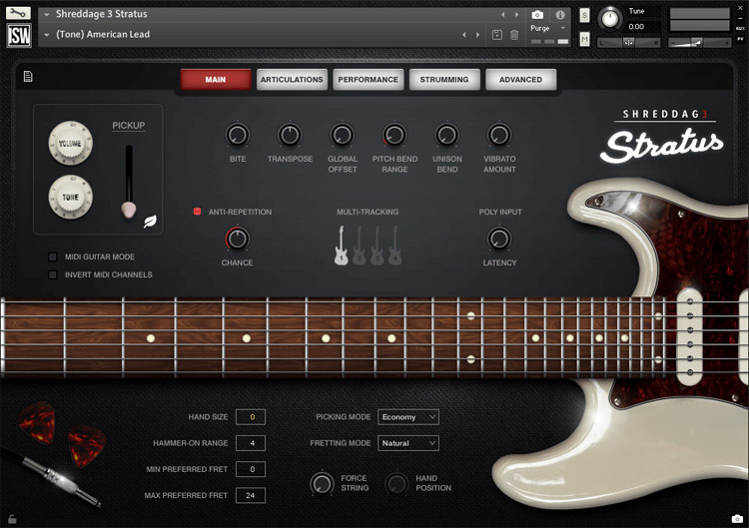Viewport: 749px width, 528px height.
Task: Enable Invert MIDI Channels checkbox
Action: (53, 275)
